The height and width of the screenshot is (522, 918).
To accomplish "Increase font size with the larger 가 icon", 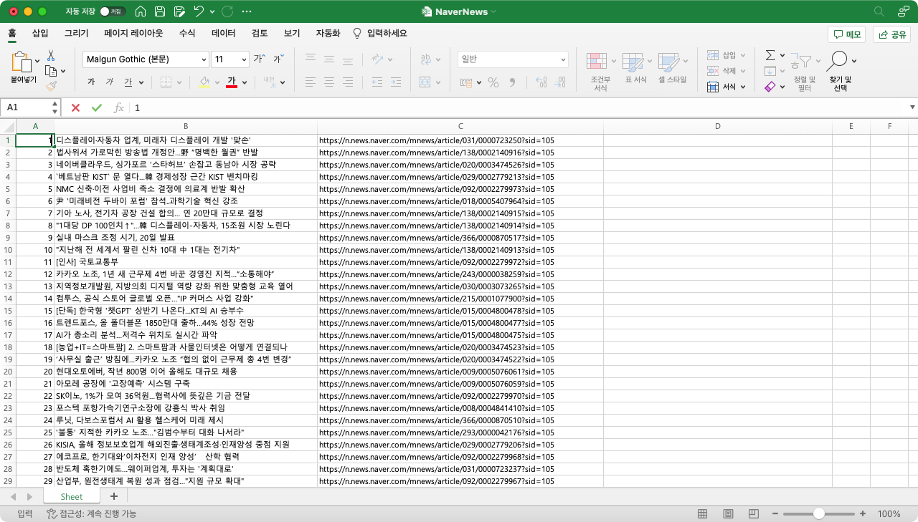I will (x=258, y=59).
